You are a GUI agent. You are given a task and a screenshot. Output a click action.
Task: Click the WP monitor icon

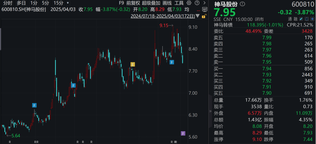tap(205, 9)
